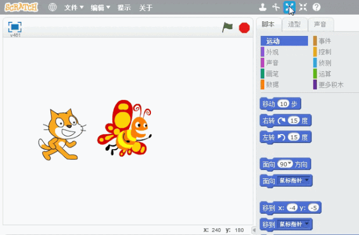Click the 移到 x y block
Screen dimensions: 359x235
(291, 208)
